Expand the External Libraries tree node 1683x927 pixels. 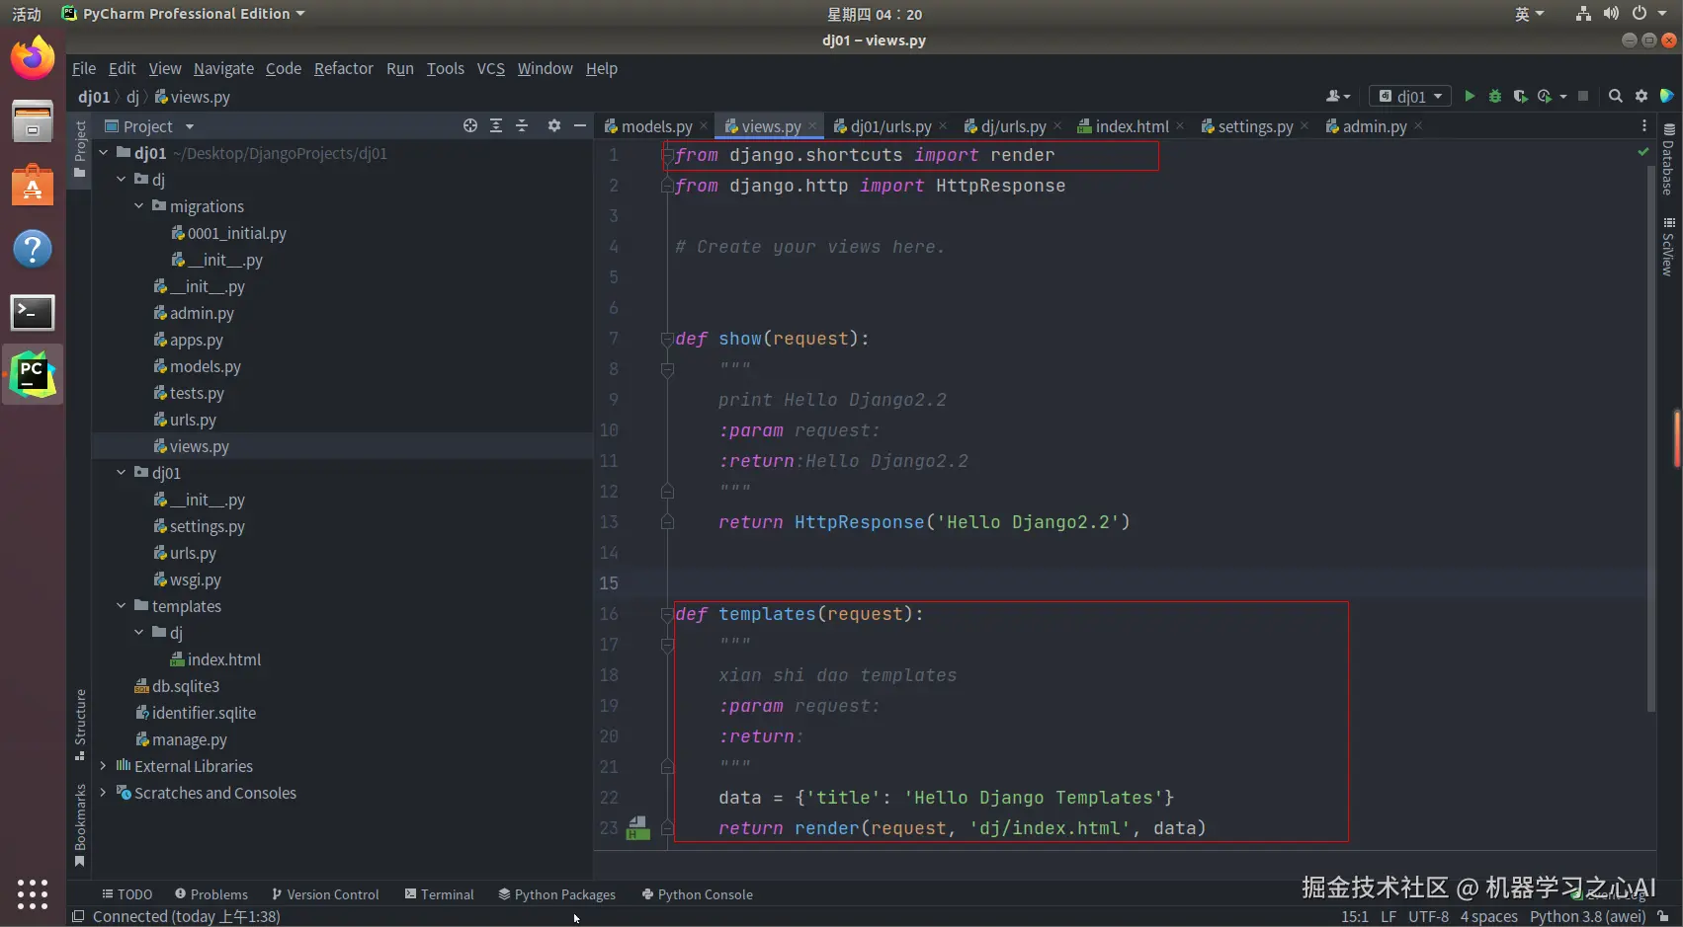tap(103, 766)
